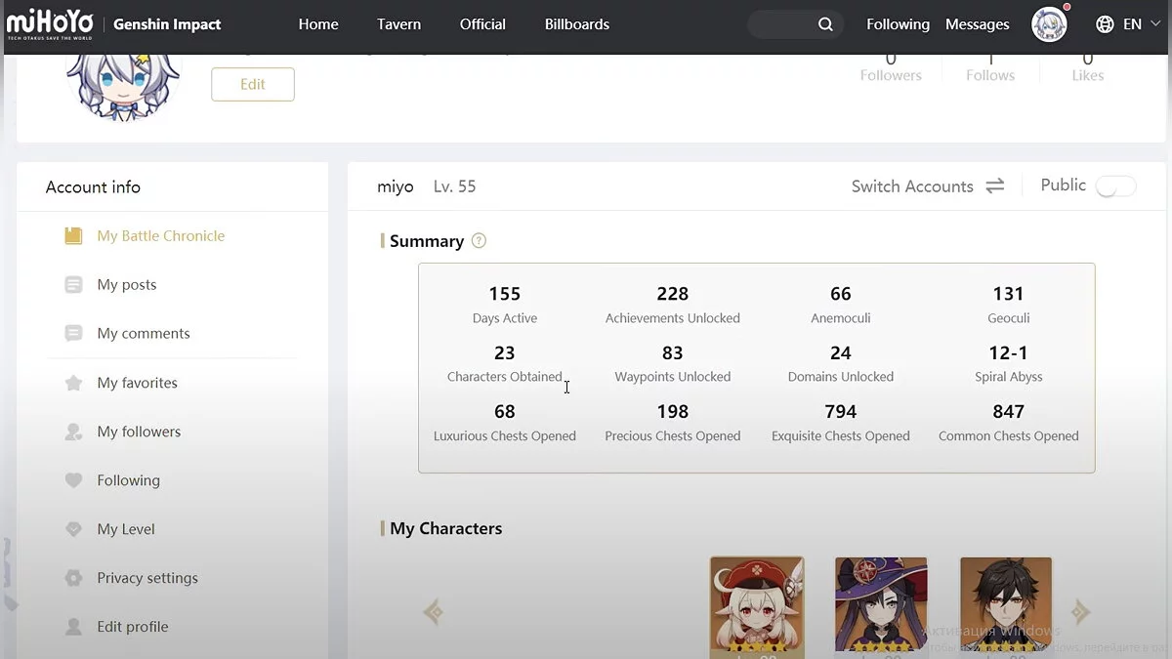Viewport: 1172px width, 659px height.
Task: Click the 198 Precious Chests Opened stat
Action: tap(673, 423)
